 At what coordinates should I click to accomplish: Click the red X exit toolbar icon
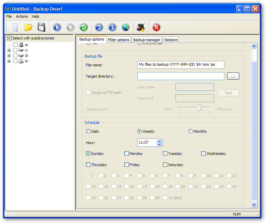(156, 27)
